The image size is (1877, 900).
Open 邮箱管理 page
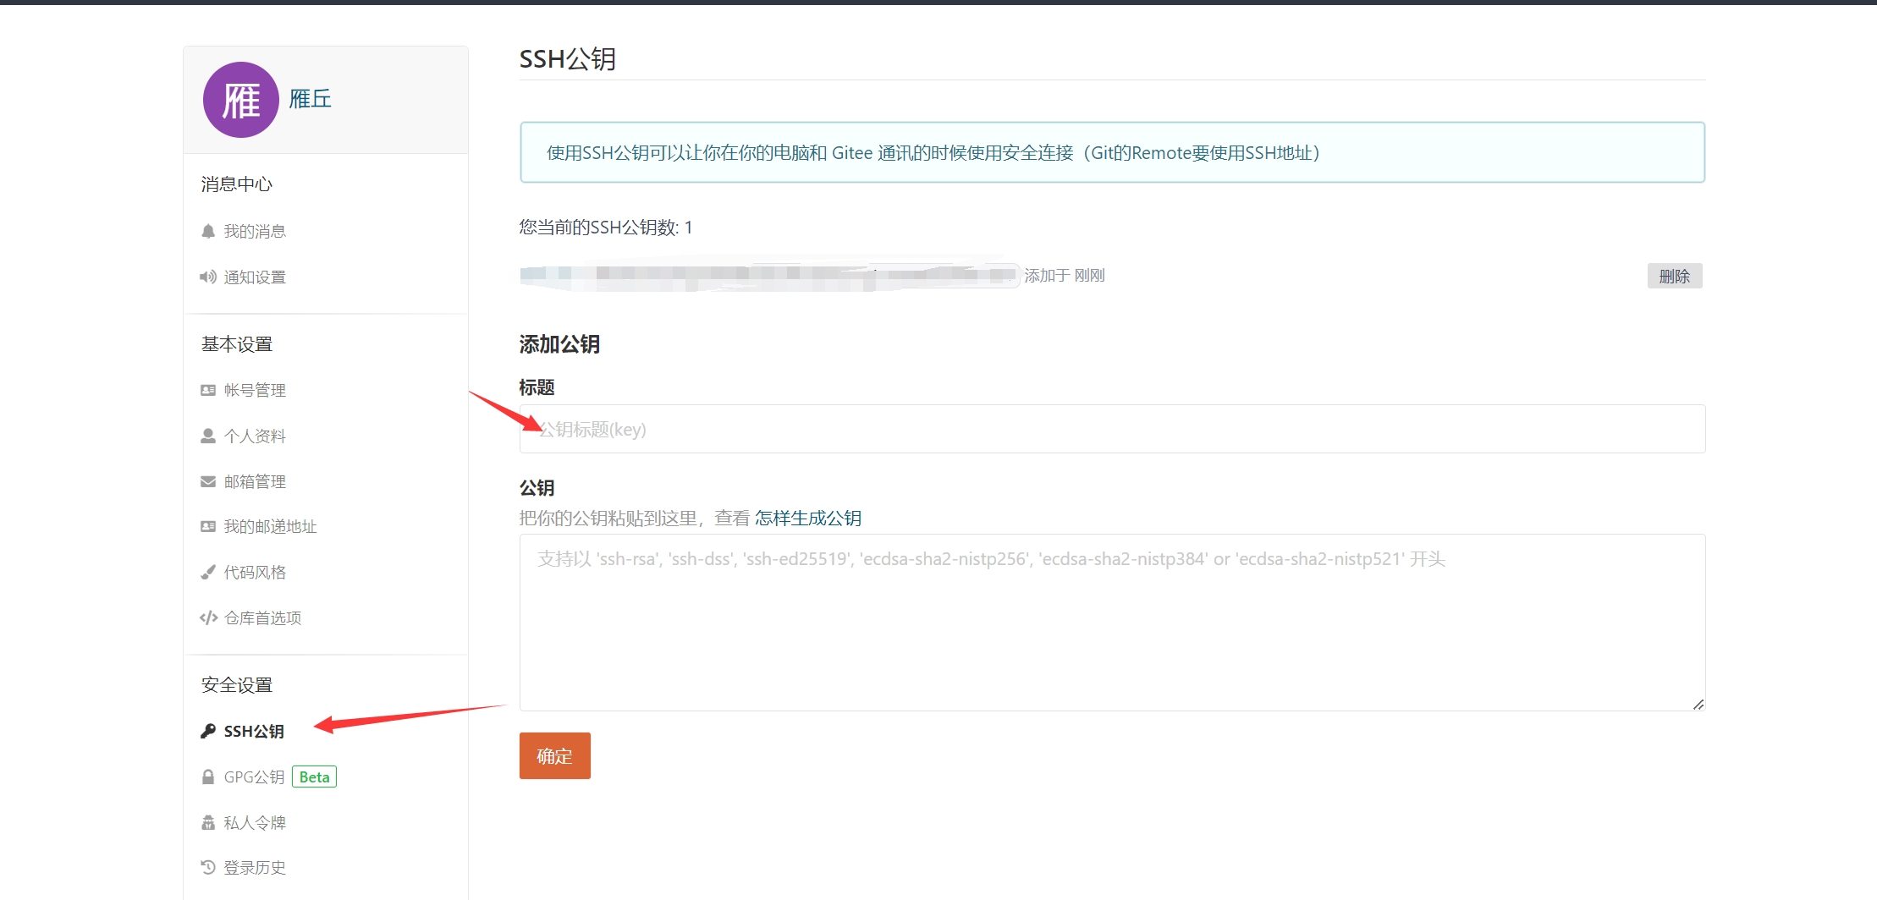coord(255,481)
